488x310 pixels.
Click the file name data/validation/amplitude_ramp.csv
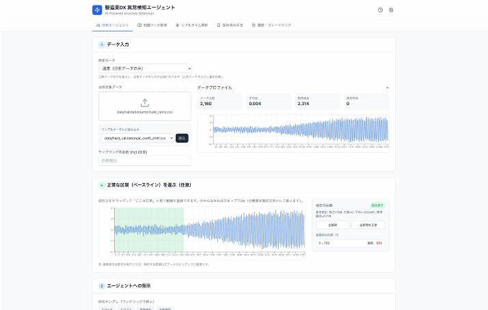tap(145, 112)
